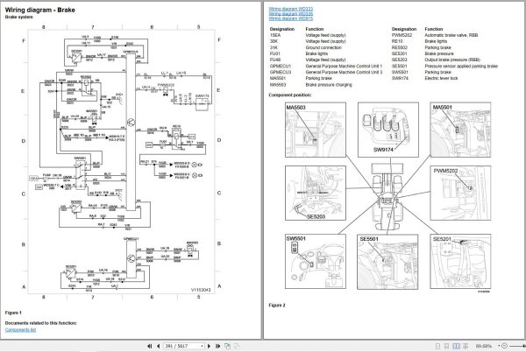Click the SE5201 component position image

click(x=460, y=261)
